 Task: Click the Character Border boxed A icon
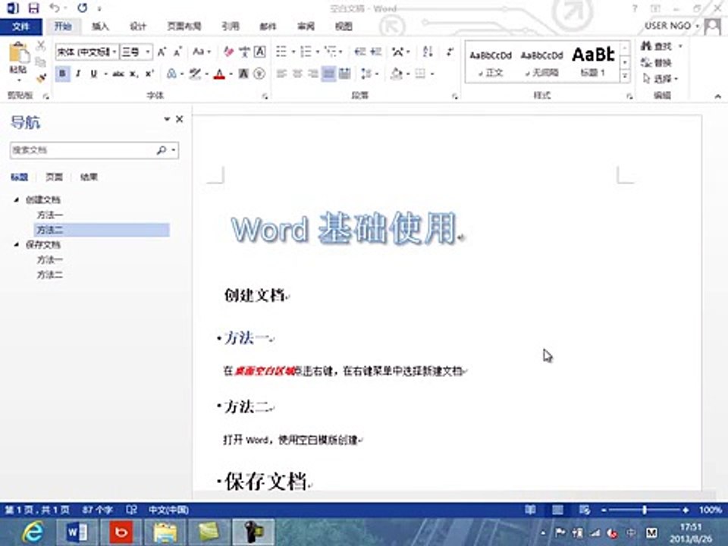pos(260,52)
